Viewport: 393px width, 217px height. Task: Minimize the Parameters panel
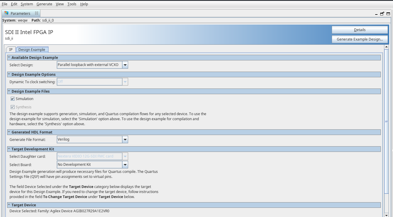point(377,14)
